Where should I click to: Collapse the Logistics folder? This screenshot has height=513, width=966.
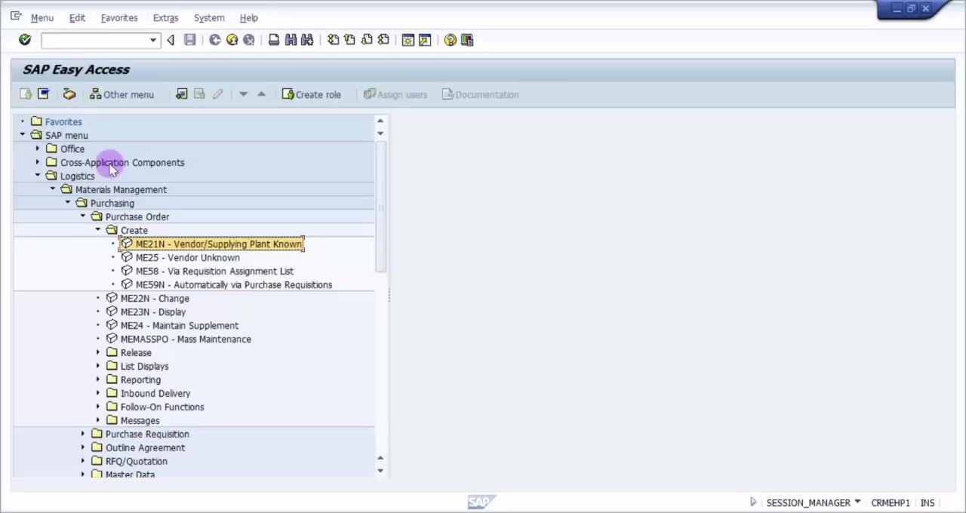tap(38, 176)
